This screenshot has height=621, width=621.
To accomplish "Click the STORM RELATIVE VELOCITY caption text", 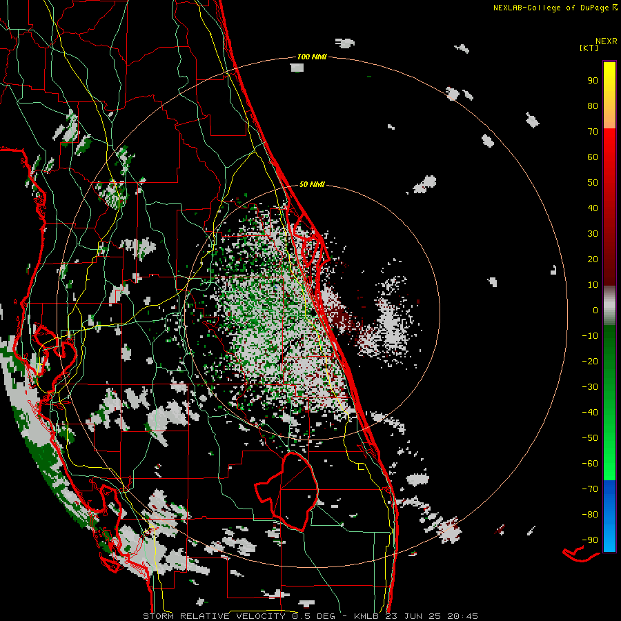I will [214, 616].
